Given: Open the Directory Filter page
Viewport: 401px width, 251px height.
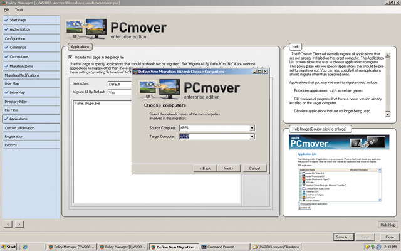Looking at the screenshot, I should (x=31, y=102).
